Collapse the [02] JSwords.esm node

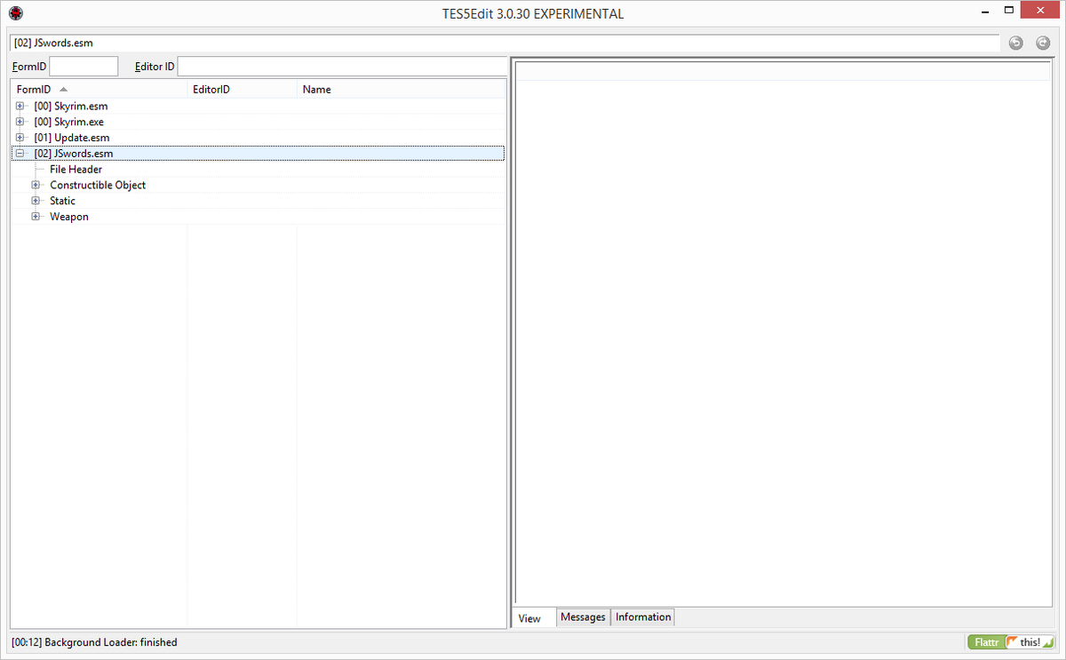coord(20,154)
